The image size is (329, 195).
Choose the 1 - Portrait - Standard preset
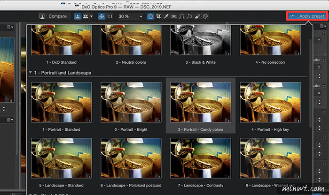click(62, 102)
